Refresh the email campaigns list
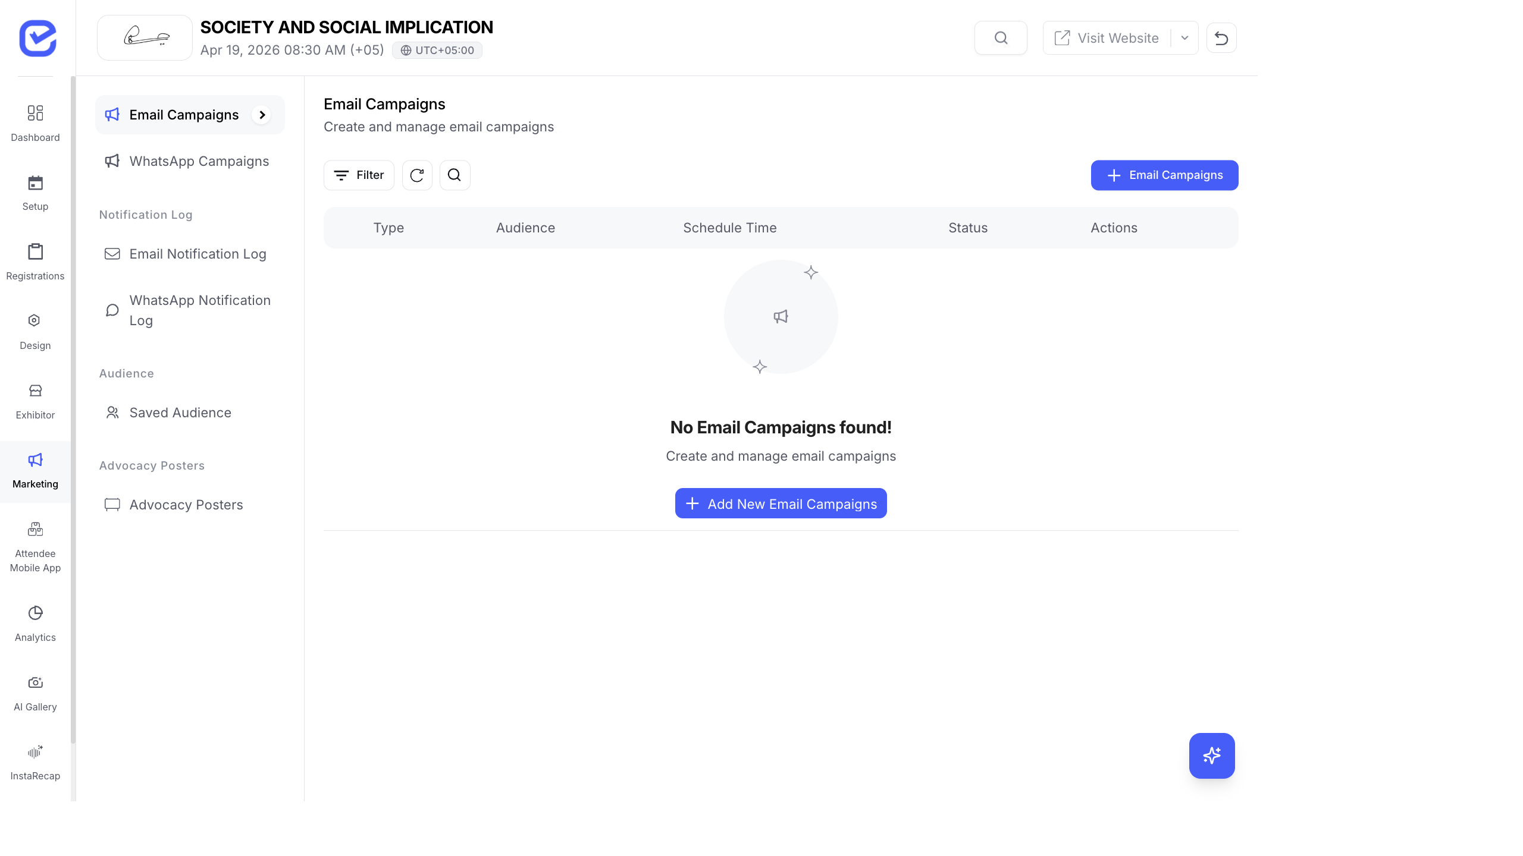 click(417, 175)
